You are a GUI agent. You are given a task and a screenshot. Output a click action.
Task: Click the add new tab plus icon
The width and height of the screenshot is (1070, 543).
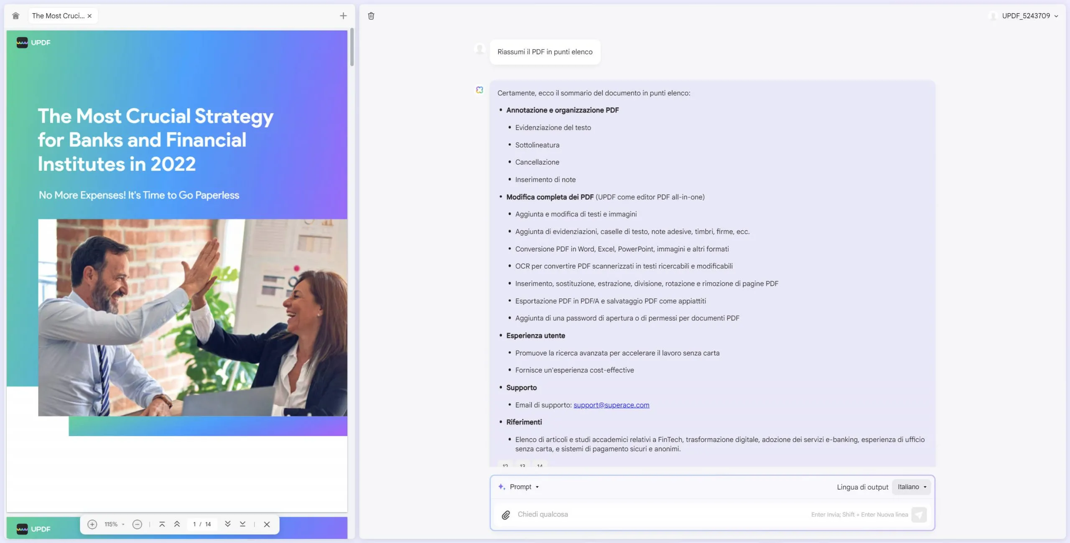342,15
